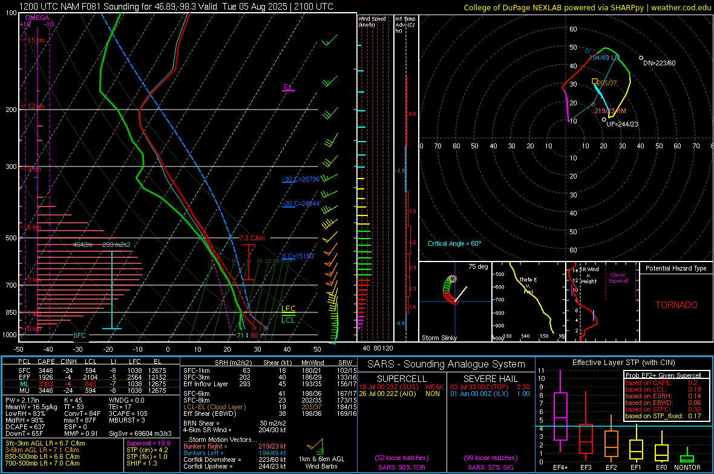Click the based on STP_fixed: 0.17 line

click(663, 416)
